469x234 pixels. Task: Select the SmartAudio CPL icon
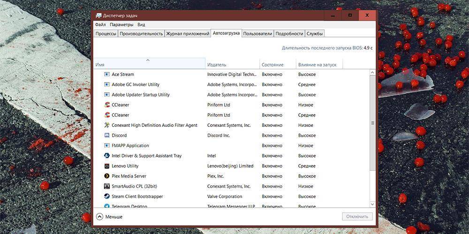point(107,186)
